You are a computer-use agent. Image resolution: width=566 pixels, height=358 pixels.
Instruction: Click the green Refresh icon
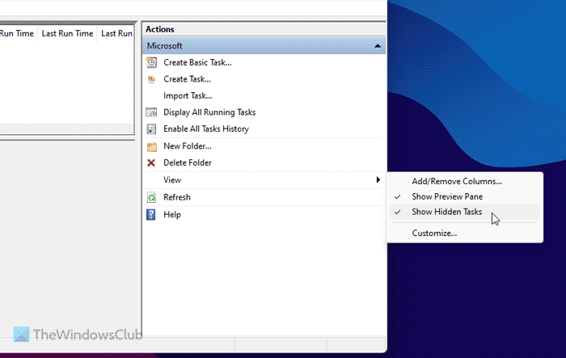click(x=151, y=197)
